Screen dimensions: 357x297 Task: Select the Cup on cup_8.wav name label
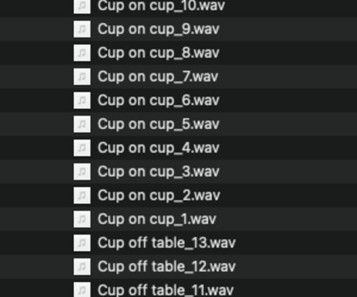click(158, 53)
